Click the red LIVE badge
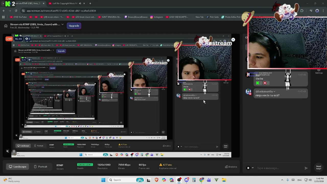This screenshot has width=327, height=184. point(9,39)
